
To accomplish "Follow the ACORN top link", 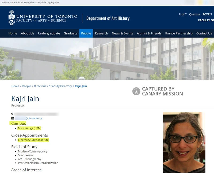I will pos(207,14).
